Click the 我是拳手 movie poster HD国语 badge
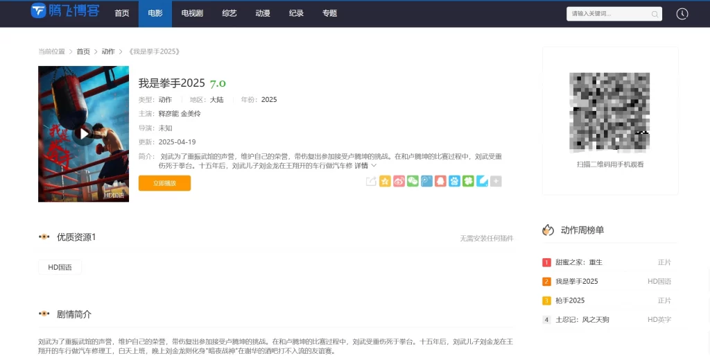 [x=114, y=196]
